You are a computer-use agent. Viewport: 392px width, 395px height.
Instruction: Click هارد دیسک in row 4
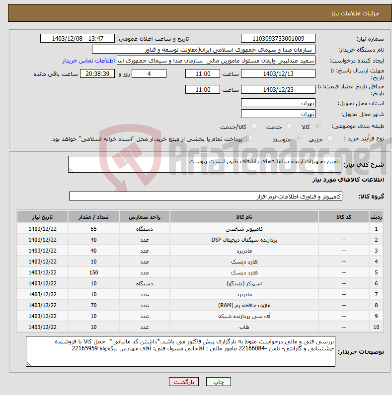click(244, 262)
